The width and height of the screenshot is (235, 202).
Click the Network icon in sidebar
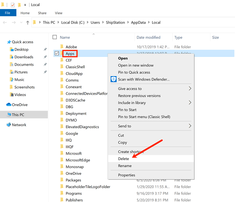[x=9, y=125]
